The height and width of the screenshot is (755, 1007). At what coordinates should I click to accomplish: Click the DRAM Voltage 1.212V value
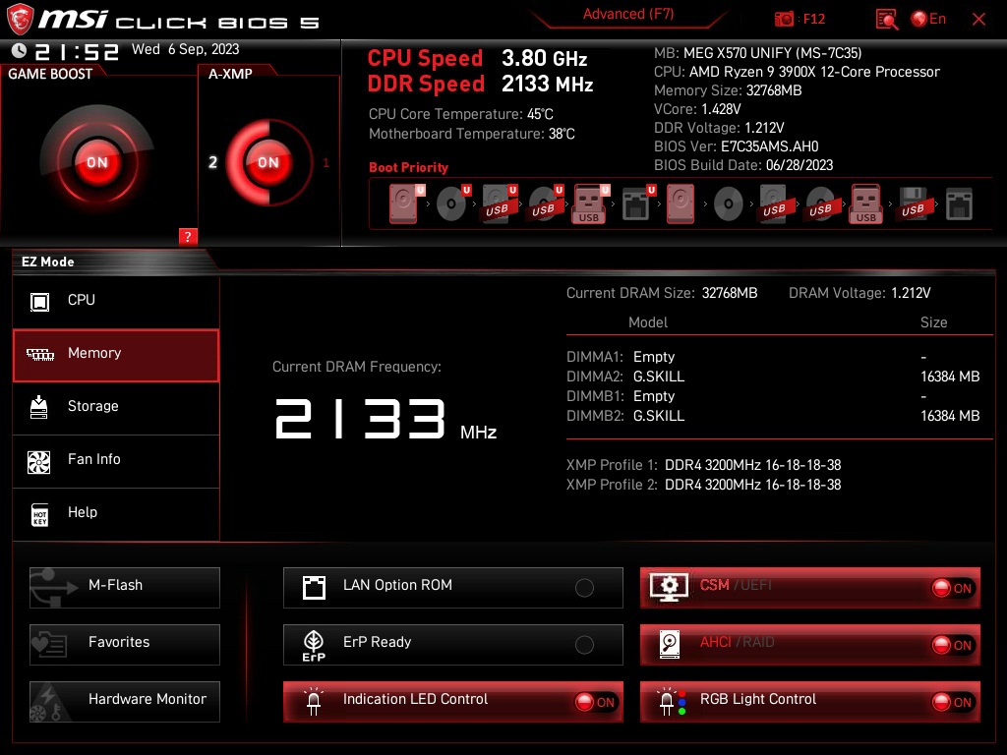[911, 293]
